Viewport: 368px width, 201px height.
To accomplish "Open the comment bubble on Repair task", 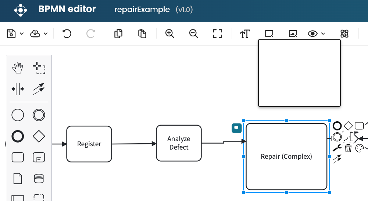I will 237,128.
